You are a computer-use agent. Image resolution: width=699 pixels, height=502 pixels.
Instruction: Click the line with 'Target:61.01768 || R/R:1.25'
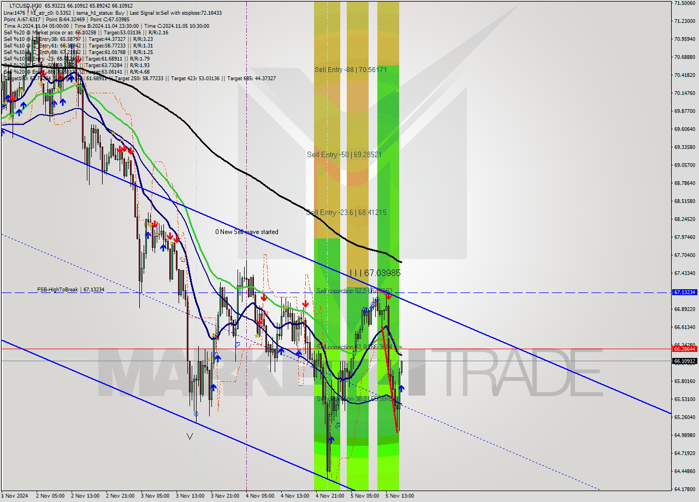[x=78, y=52]
